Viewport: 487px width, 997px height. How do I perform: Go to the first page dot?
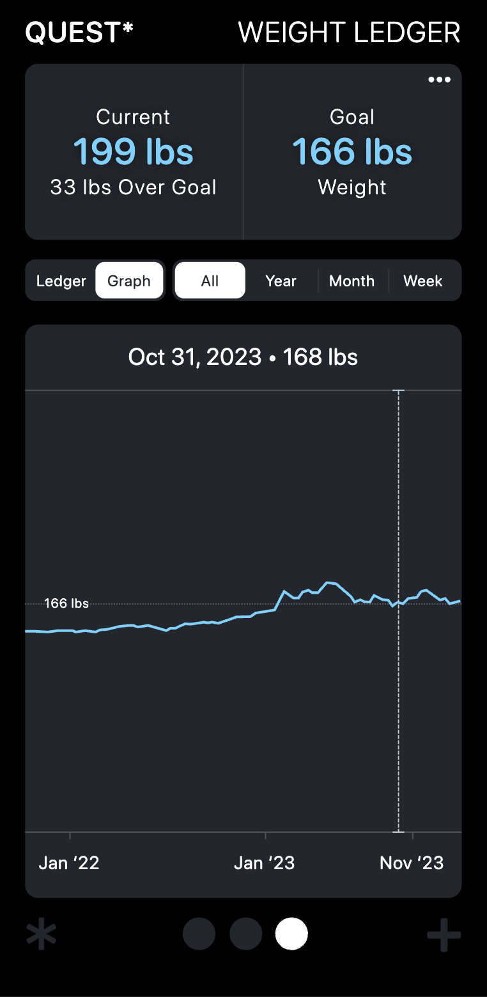coord(199,934)
